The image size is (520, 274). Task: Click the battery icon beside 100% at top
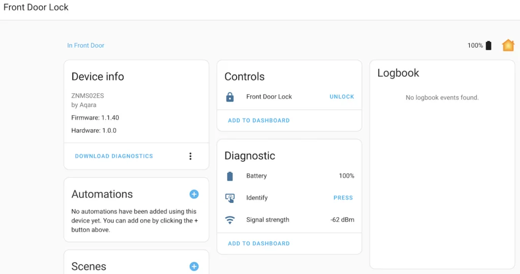489,46
